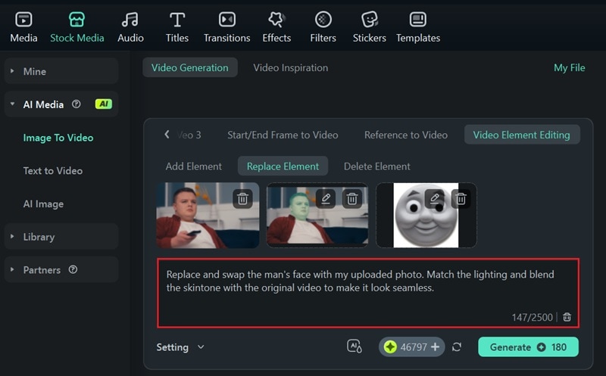The height and width of the screenshot is (376, 606).
Task: Switch to Video Generation tab
Action: (x=190, y=67)
